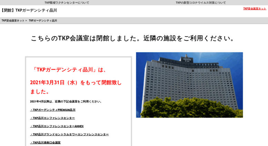The height and width of the screenshot is (146, 268).
Task: Open TKPガーデンシティPREMIUM品川 link
Action: point(53,110)
